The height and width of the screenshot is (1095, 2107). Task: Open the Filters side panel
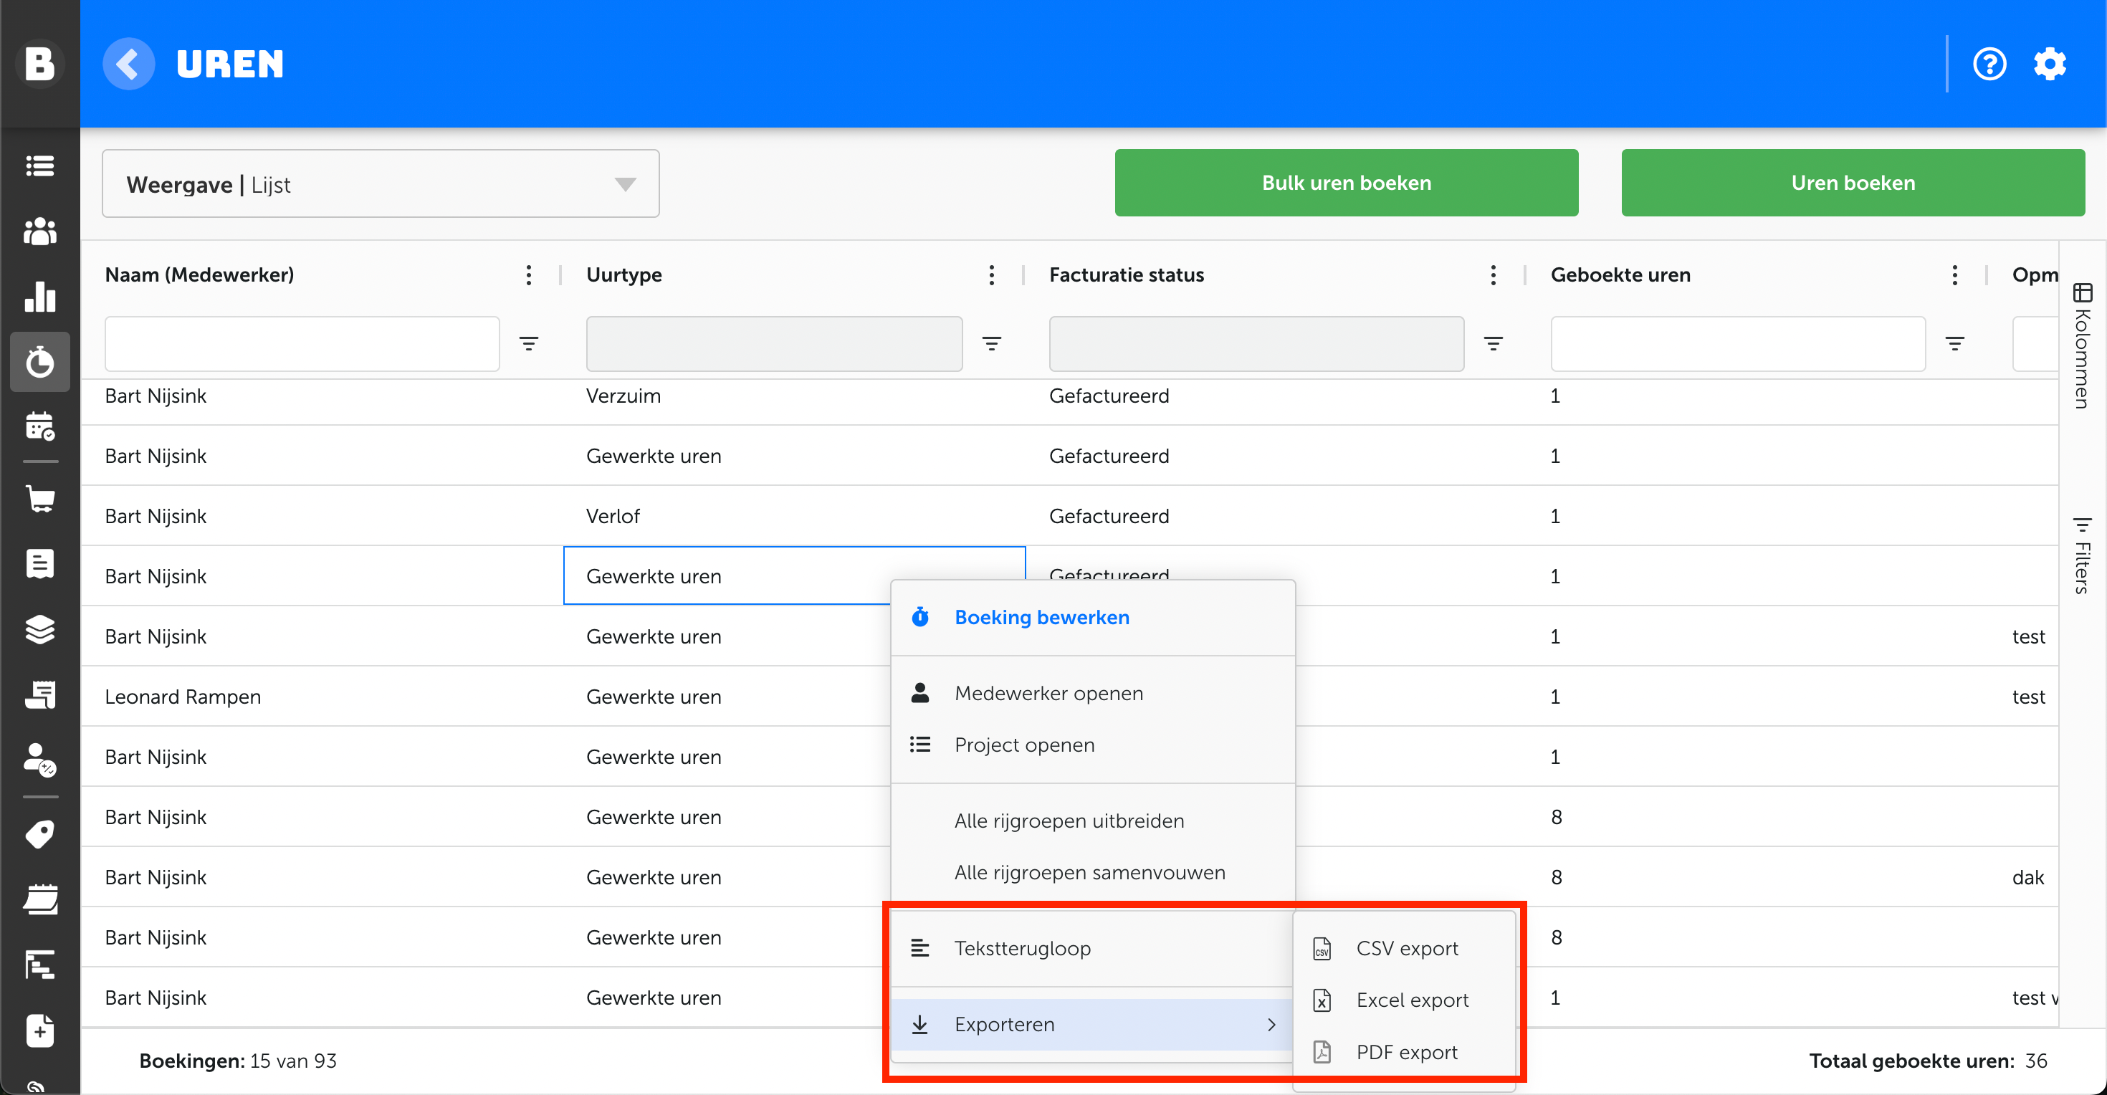(x=2083, y=555)
